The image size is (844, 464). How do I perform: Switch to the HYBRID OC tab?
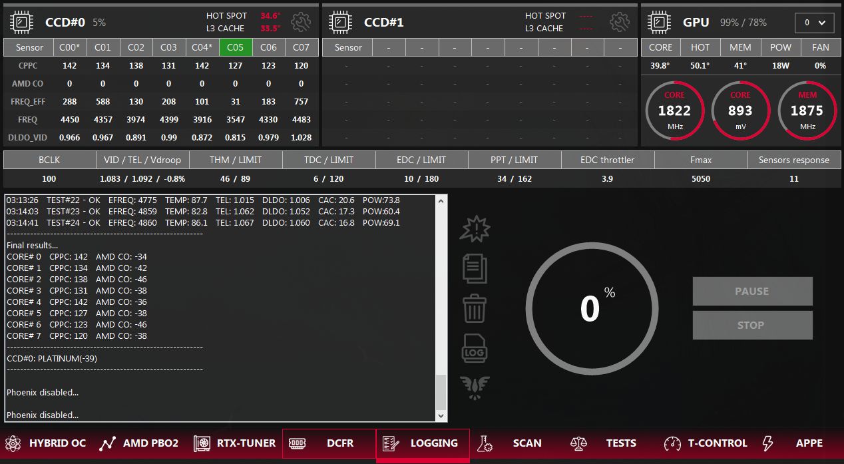pos(45,443)
